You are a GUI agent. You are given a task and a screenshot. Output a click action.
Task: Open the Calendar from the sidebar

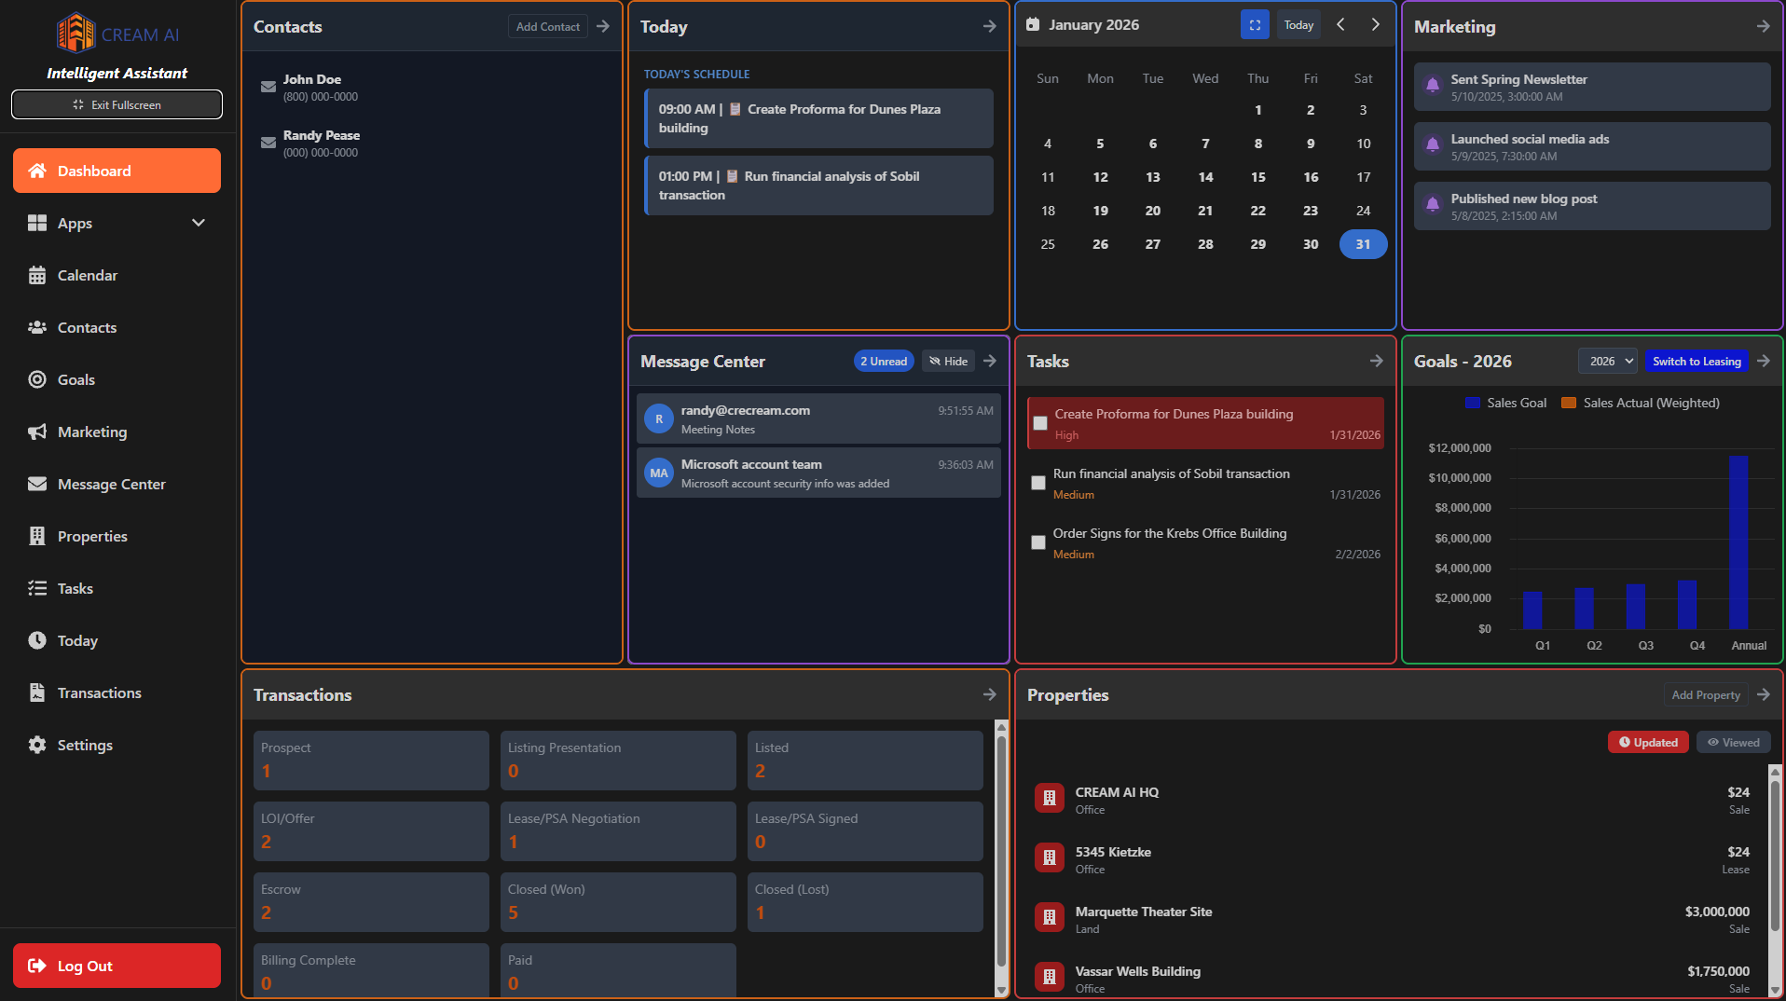click(86, 275)
